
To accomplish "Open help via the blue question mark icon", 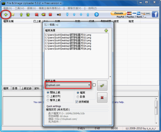I will pyautogui.click(x=97, y=14).
